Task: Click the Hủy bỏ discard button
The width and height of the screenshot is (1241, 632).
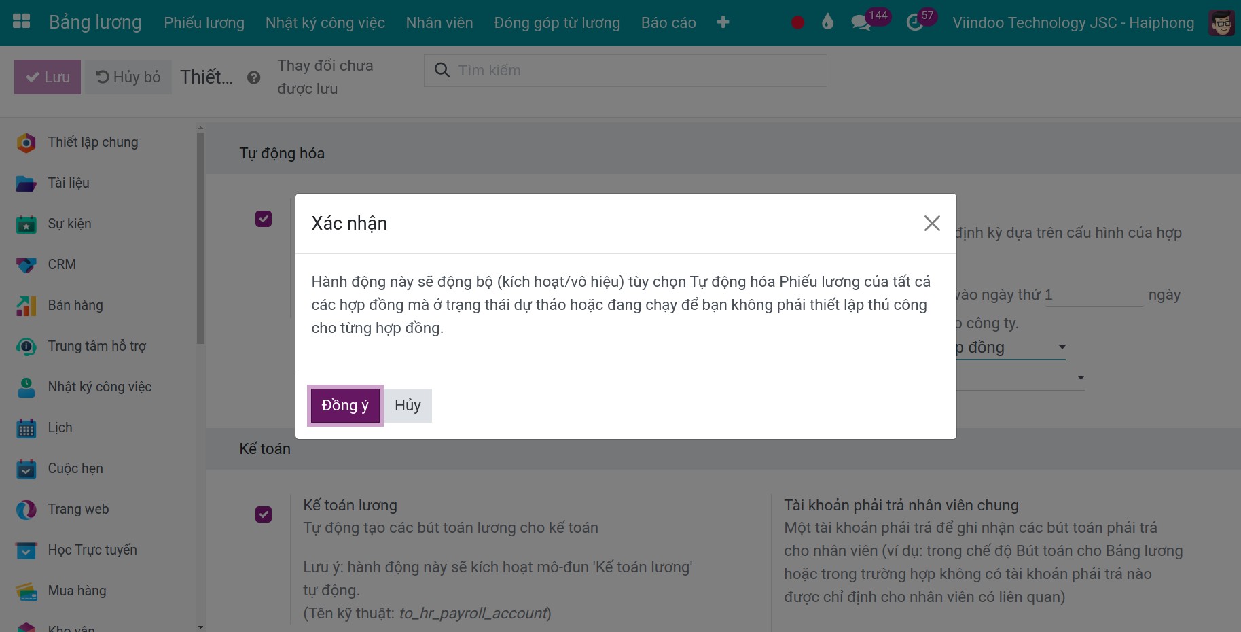Action: click(x=128, y=77)
